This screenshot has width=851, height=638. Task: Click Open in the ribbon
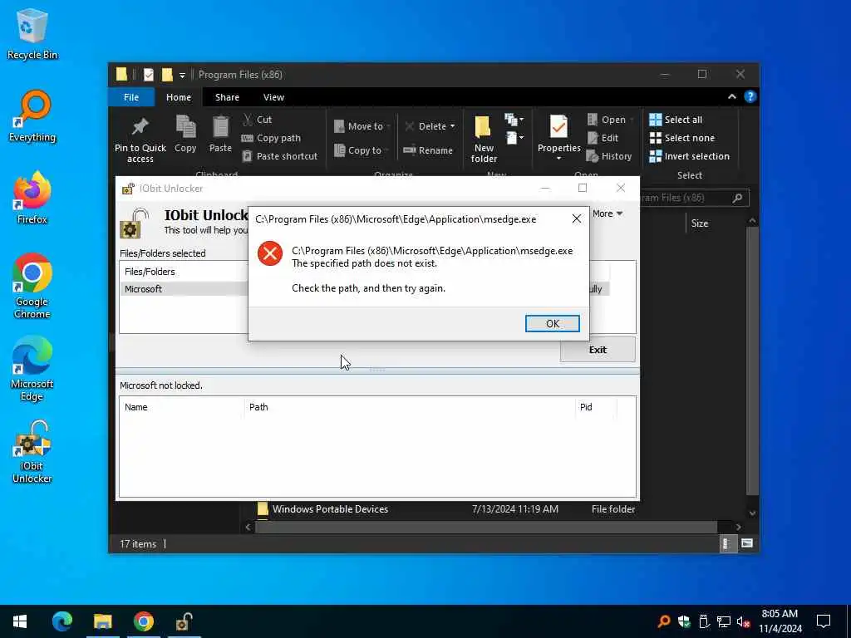pyautogui.click(x=611, y=120)
